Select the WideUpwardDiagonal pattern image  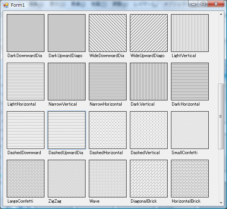[149, 33]
